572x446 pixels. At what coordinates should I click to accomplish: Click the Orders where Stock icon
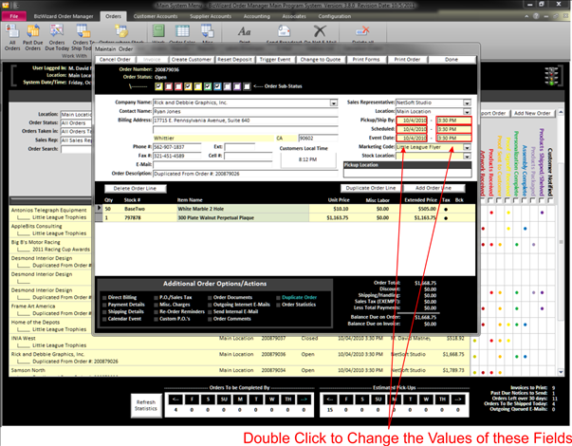click(x=121, y=31)
